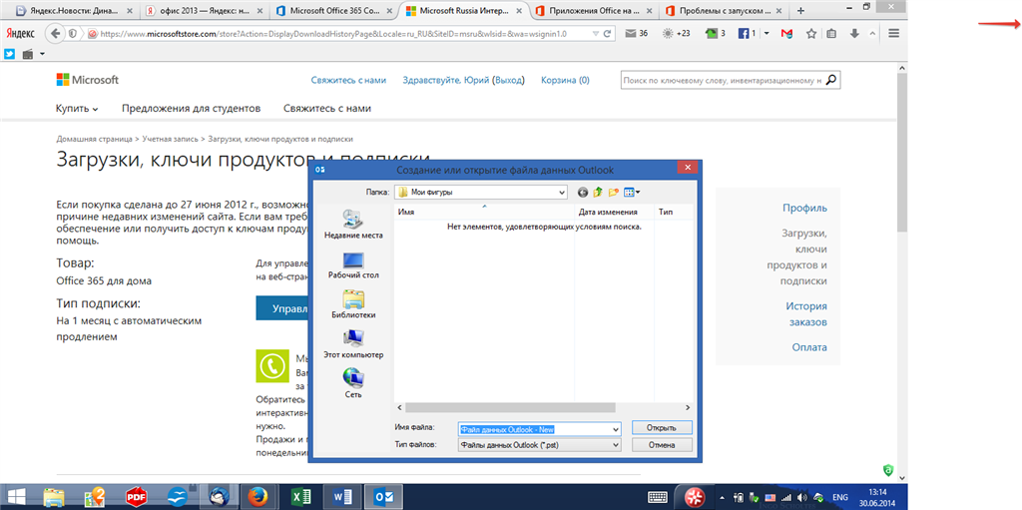Screen dimensions: 1022x510
Task: Sort by Дата изменения column header
Action: pyautogui.click(x=615, y=213)
